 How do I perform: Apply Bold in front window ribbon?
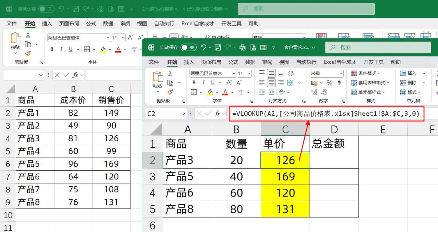click(x=194, y=83)
